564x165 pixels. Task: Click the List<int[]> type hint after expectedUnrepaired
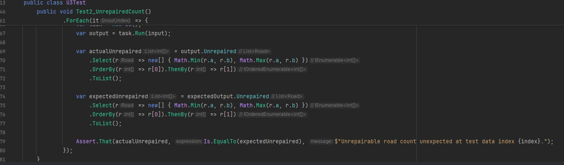[x=163, y=97]
